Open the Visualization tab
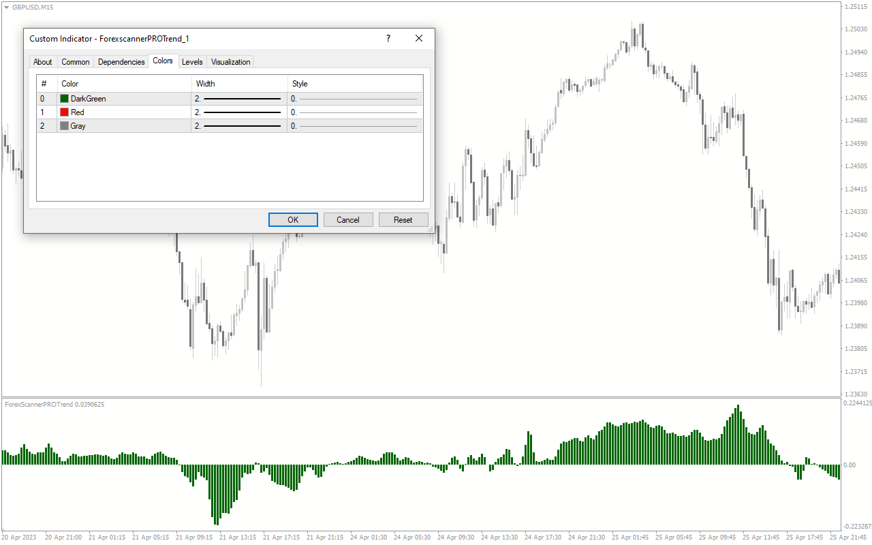The width and height of the screenshot is (872, 545). [231, 62]
